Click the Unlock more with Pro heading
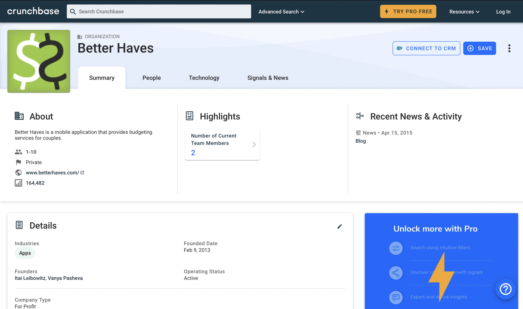Viewport: 523px width, 309px height. pyautogui.click(x=435, y=229)
